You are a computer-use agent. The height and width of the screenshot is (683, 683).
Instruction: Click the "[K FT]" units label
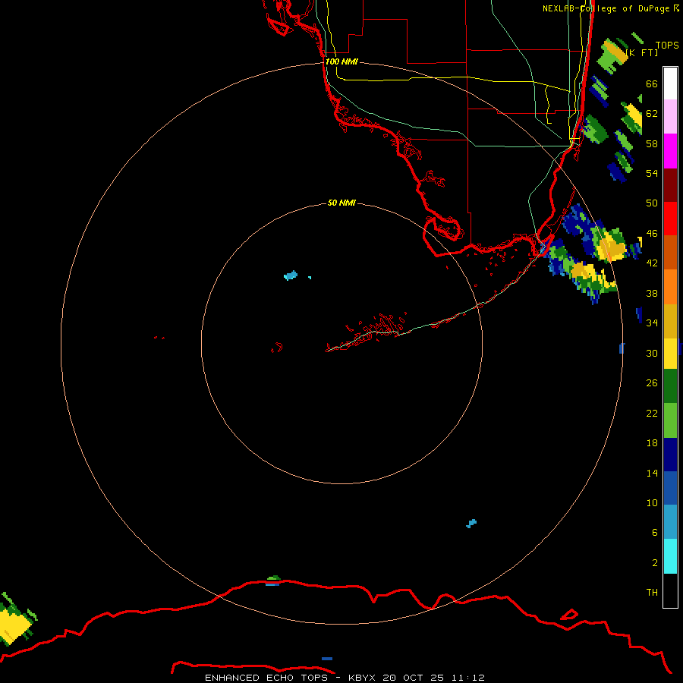[x=641, y=52]
